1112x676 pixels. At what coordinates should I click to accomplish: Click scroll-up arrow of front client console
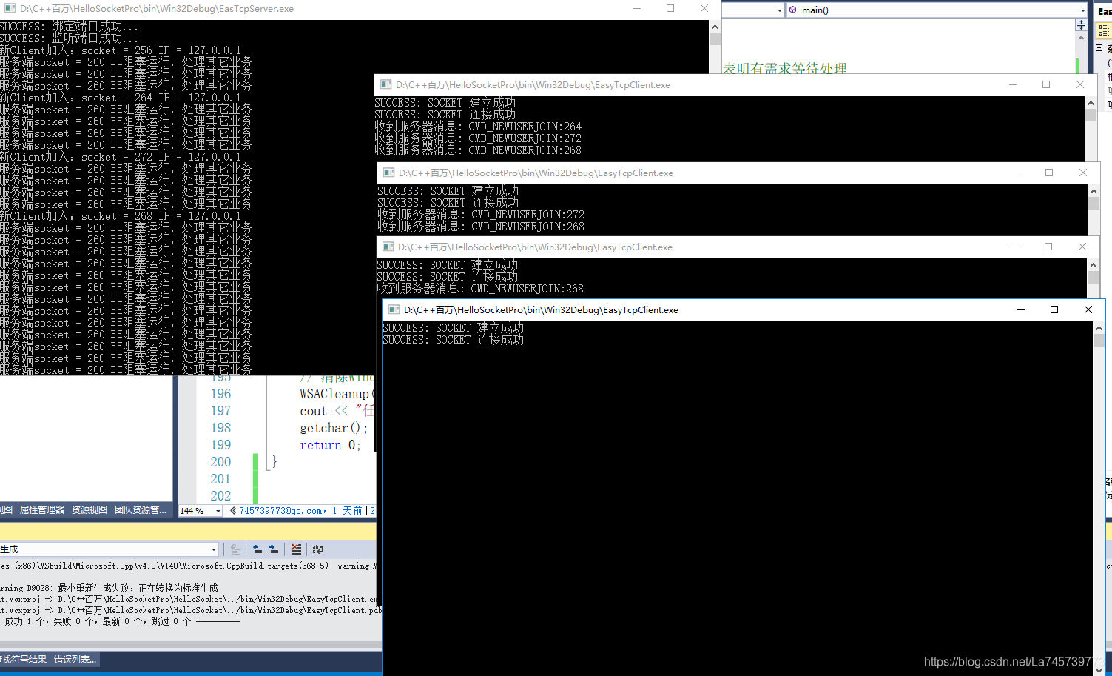pos(1099,328)
